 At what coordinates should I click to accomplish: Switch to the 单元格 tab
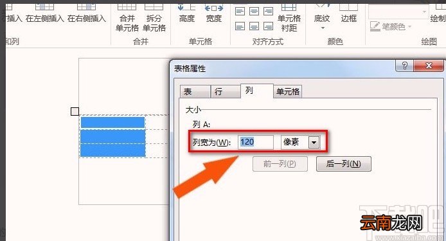tap(287, 92)
